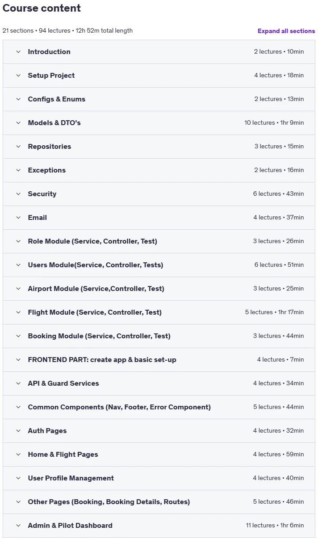Open the Auth Pages section
This screenshot has height=539, width=318.
pos(159,431)
